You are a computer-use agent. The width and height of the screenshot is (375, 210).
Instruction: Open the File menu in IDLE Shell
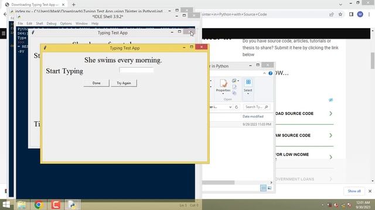tap(21, 23)
